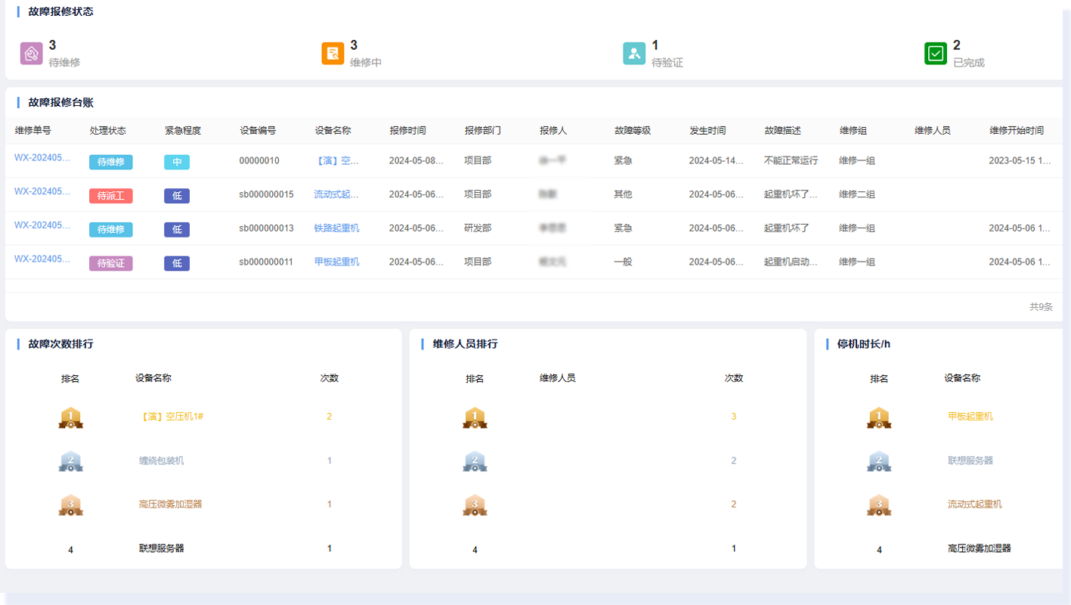The image size is (1071, 605).
Task: Open the WX-202405 order for device sb000000015
Action: [42, 191]
